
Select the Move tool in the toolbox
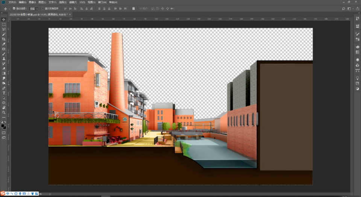pos(4,19)
